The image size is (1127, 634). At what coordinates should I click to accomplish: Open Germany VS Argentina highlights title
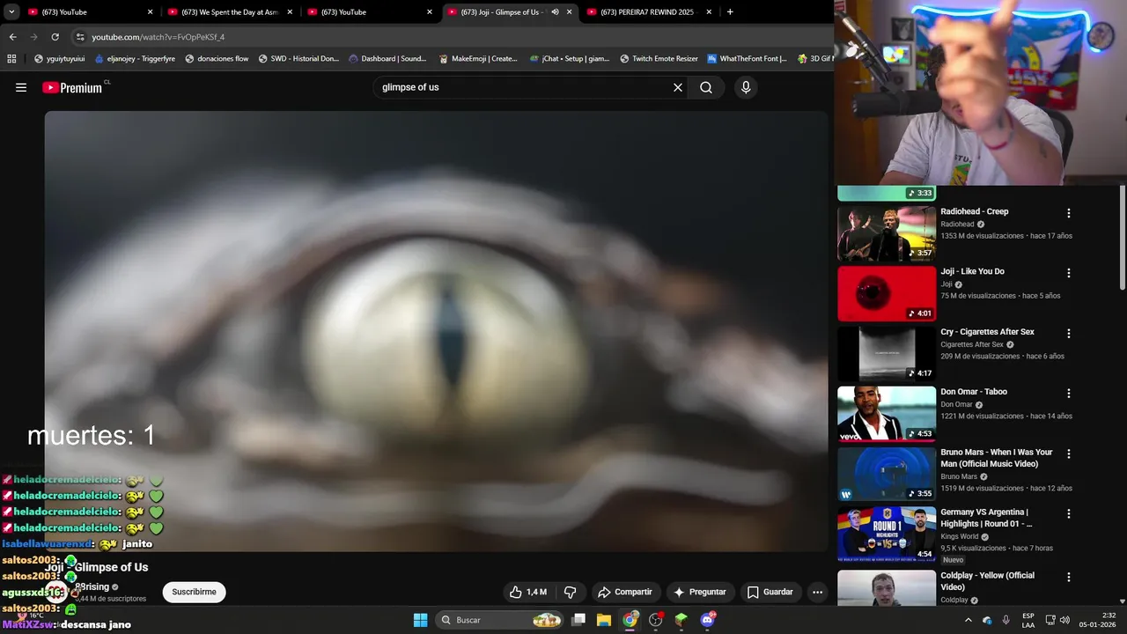[984, 518]
